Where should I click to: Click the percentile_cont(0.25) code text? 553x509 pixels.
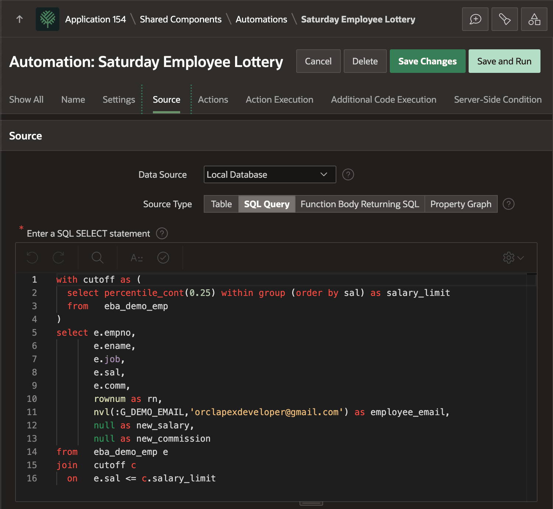[160, 293]
